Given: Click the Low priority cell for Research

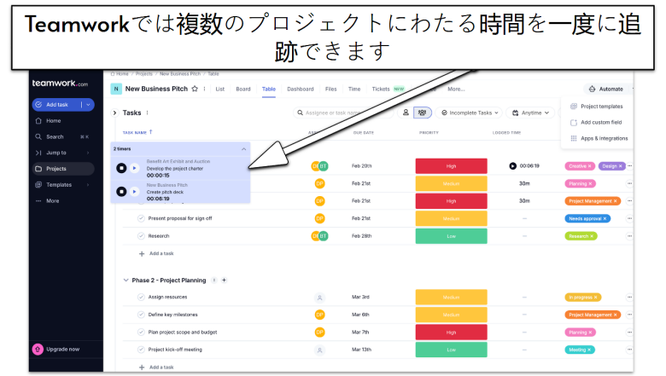Looking at the screenshot, I should click(451, 235).
